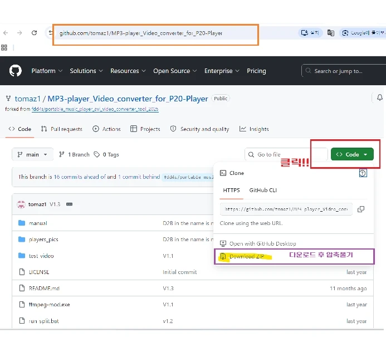Click the branch icon beside 1 Branch
Screen dimensions: 386x337
(61, 155)
